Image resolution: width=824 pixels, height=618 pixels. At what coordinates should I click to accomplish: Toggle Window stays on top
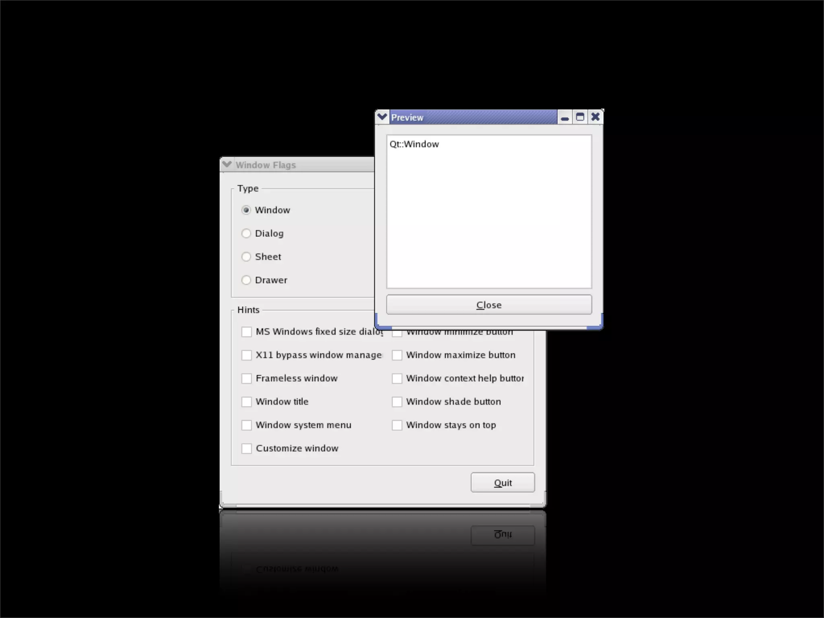point(397,425)
